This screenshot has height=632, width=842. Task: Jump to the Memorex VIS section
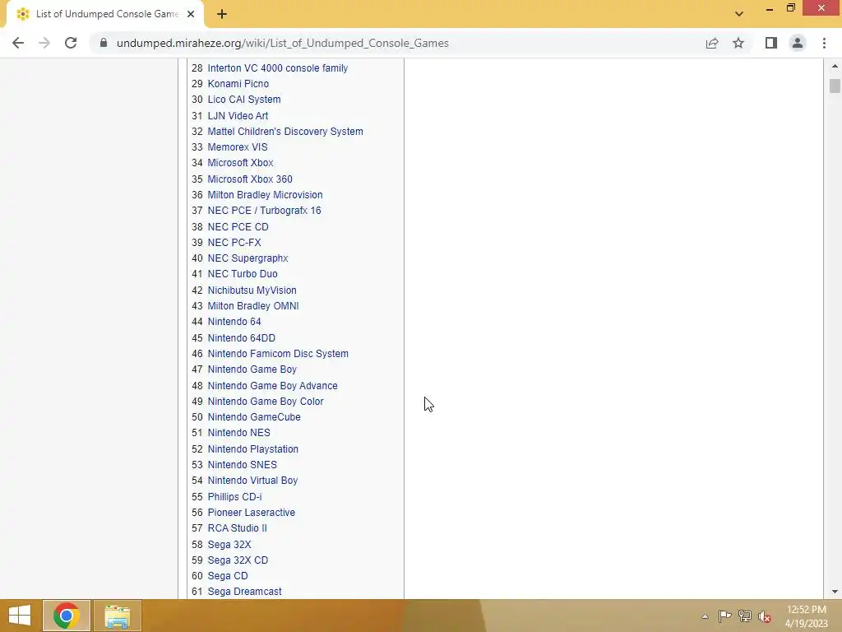coord(238,147)
